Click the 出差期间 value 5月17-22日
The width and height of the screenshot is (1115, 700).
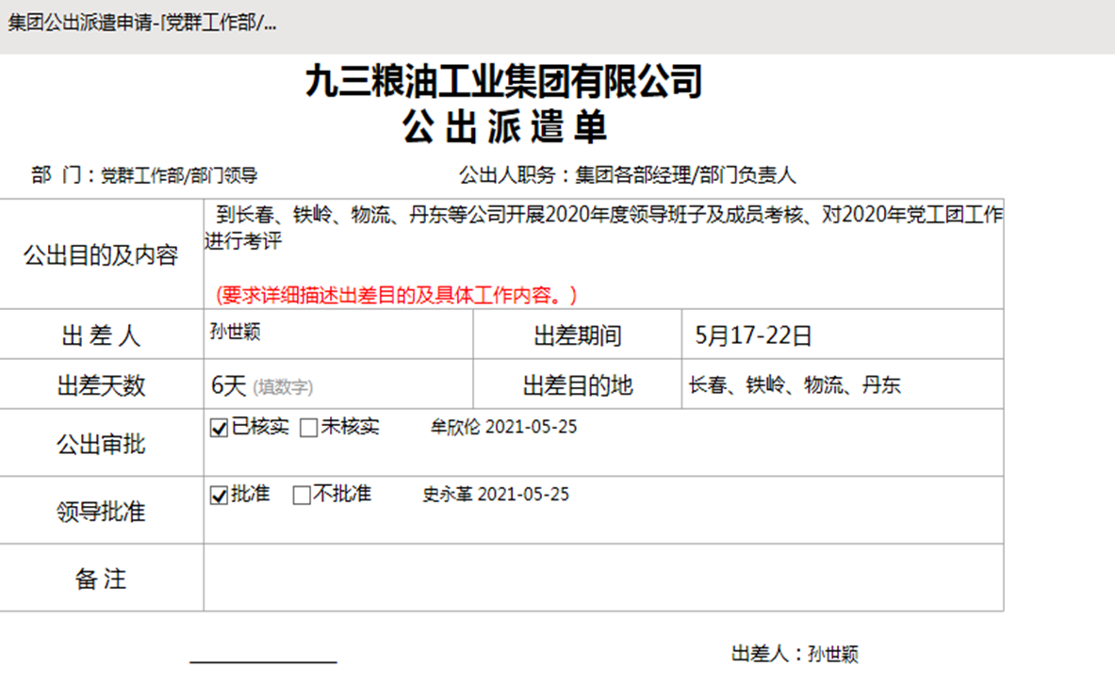(x=753, y=335)
